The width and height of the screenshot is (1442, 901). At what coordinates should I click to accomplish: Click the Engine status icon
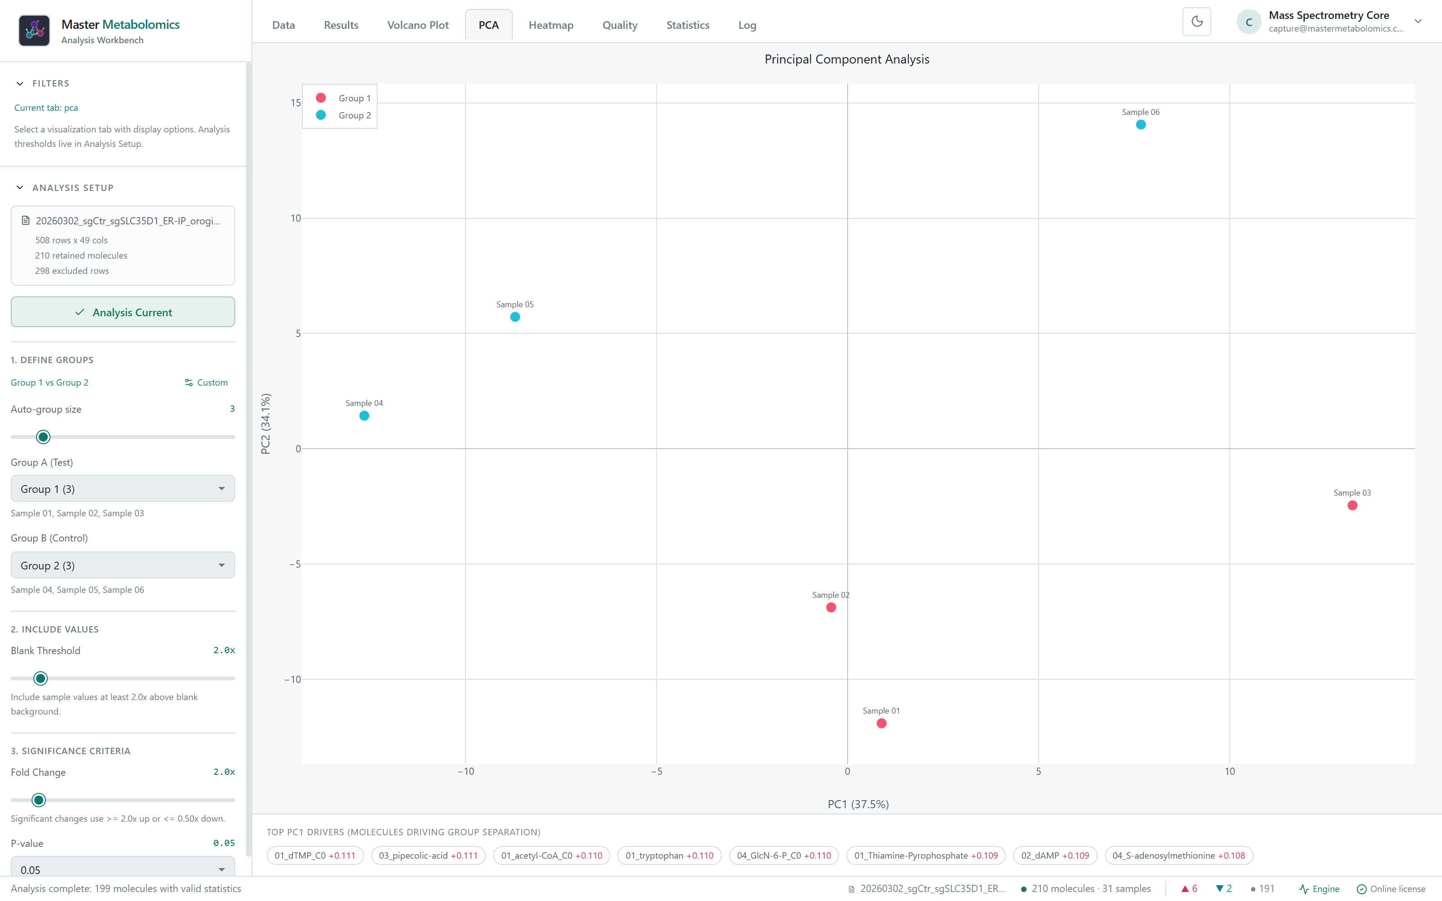coord(1304,888)
